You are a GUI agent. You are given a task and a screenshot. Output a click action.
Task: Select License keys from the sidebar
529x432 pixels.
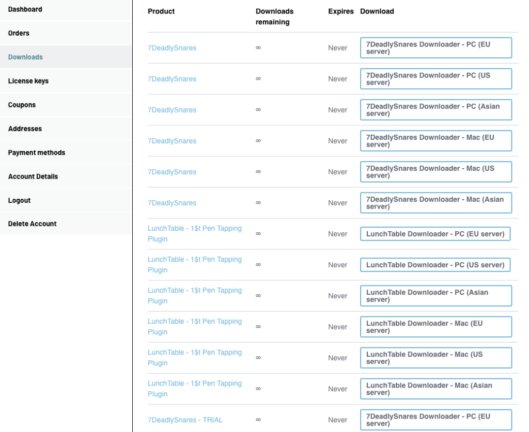point(28,81)
